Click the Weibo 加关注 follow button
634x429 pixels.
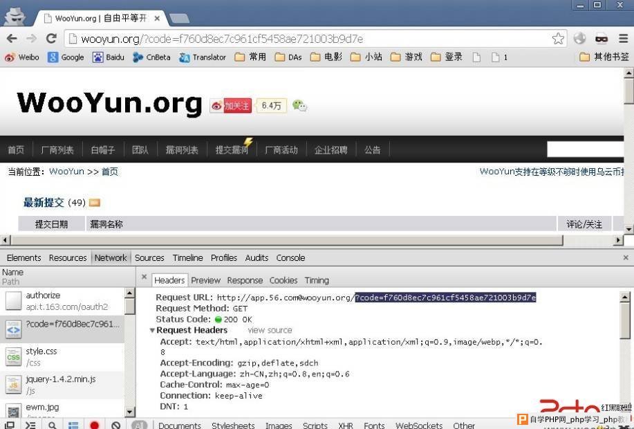point(232,106)
